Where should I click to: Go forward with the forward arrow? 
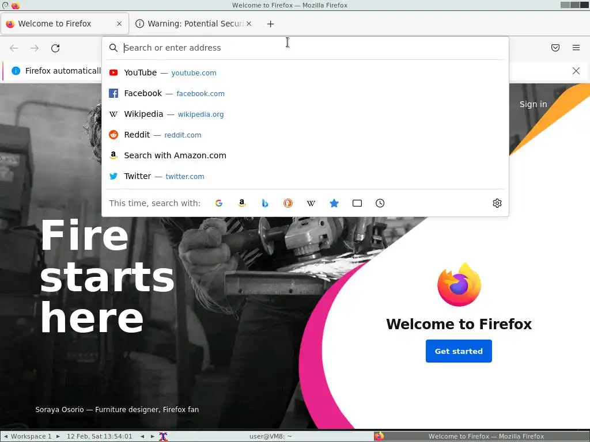click(35, 48)
